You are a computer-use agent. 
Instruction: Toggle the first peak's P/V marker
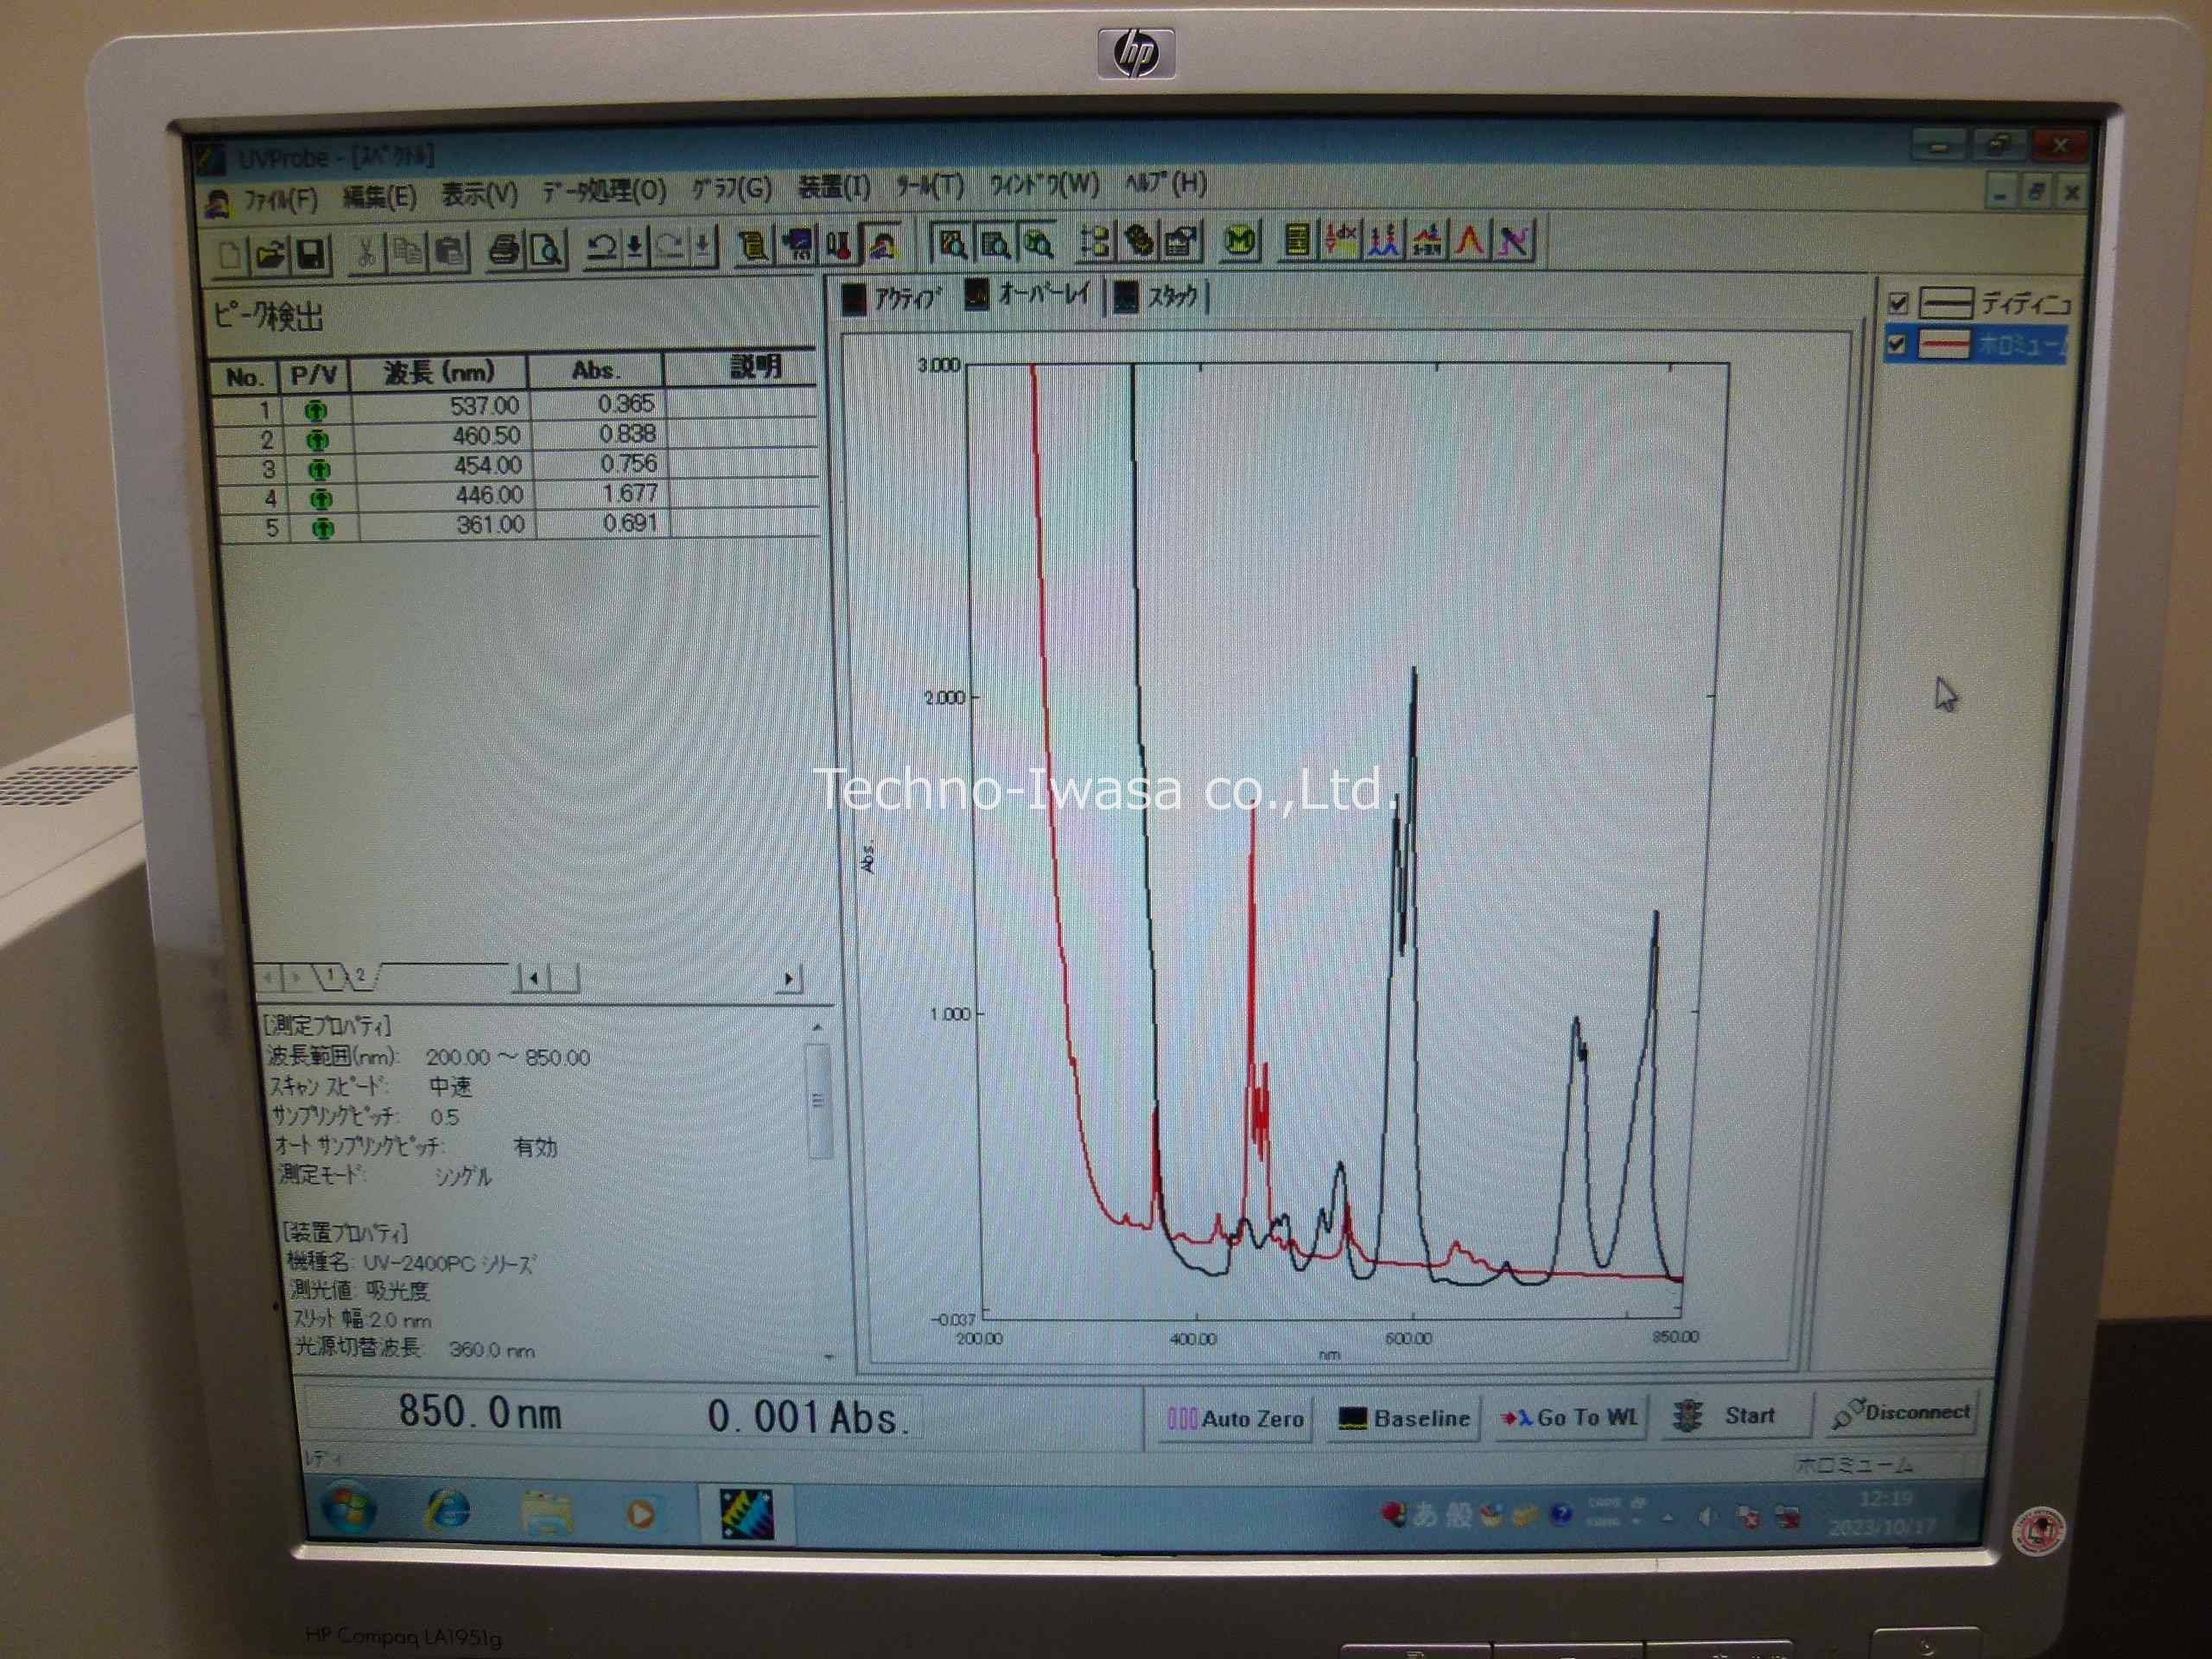click(316, 410)
